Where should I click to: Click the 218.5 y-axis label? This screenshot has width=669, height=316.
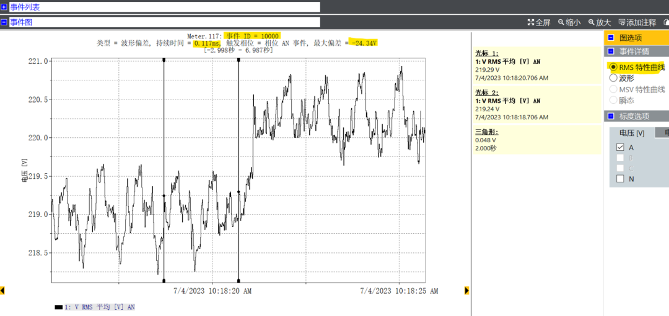point(38,253)
